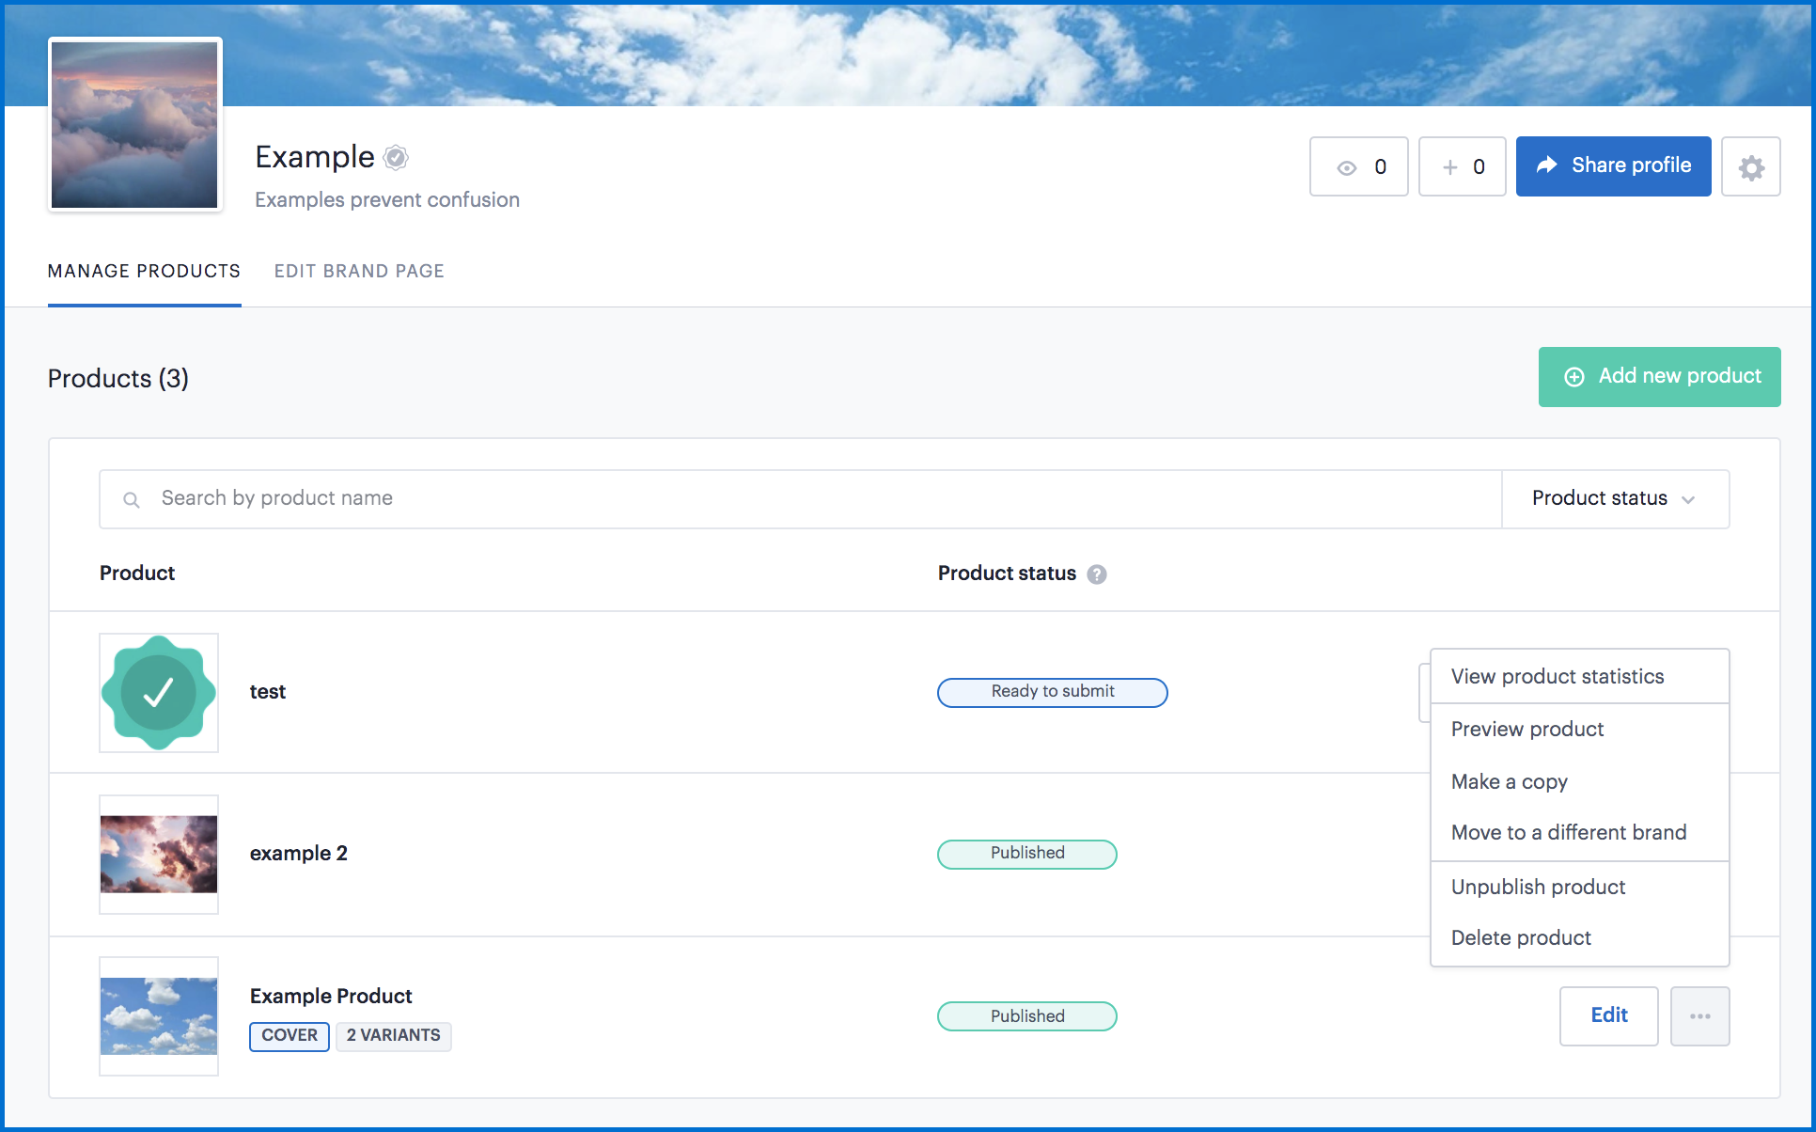Click the COVER tag
Viewport: 1816px width, 1132px height.
[x=290, y=1036]
